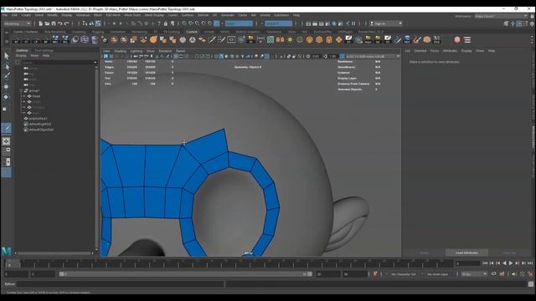Screen dimensions: 536x301
Task: Open the Outliner search filter dropdown arrow
Action: click(x=95, y=63)
